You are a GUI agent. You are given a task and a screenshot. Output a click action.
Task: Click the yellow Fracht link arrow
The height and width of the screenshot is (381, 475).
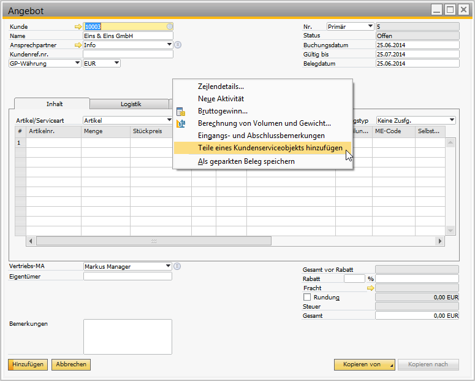[370, 288]
